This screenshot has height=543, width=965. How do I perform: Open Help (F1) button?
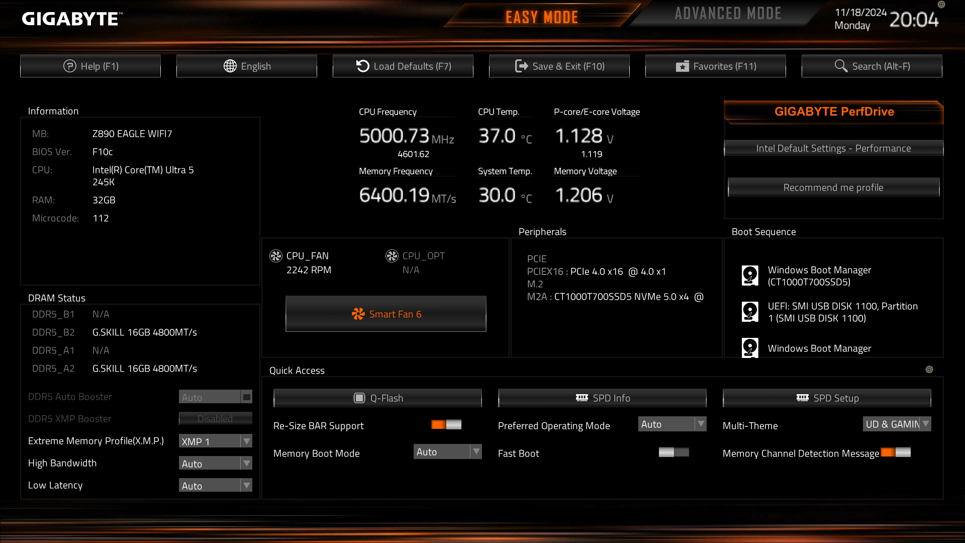click(x=90, y=66)
